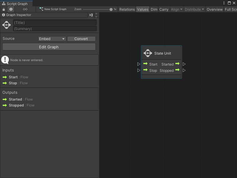Toggle the Relations display option
This screenshot has width=237, height=178.
tap(127, 9)
